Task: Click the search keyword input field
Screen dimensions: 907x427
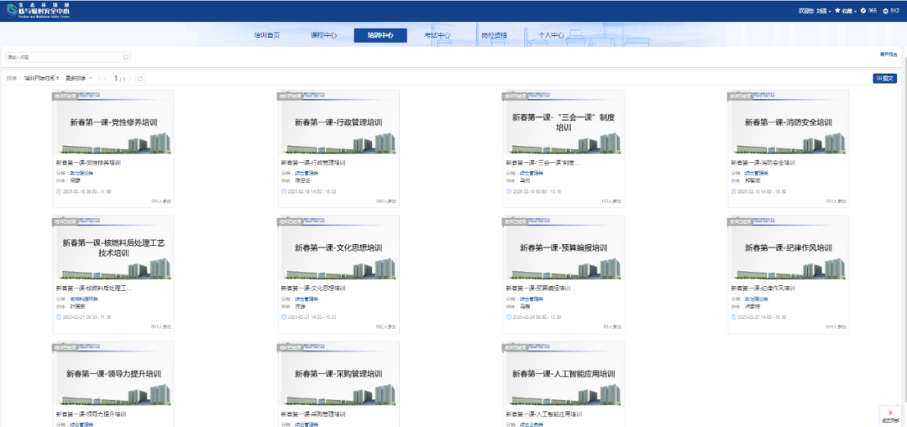Action: click(68, 57)
